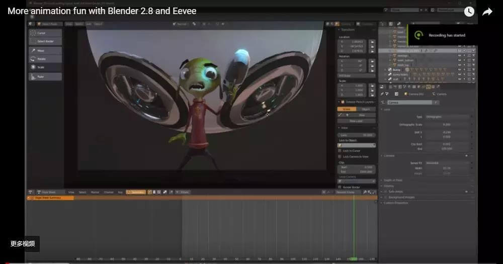Open Dope Sheet Key menu
503x264 pixels.
tap(120, 192)
